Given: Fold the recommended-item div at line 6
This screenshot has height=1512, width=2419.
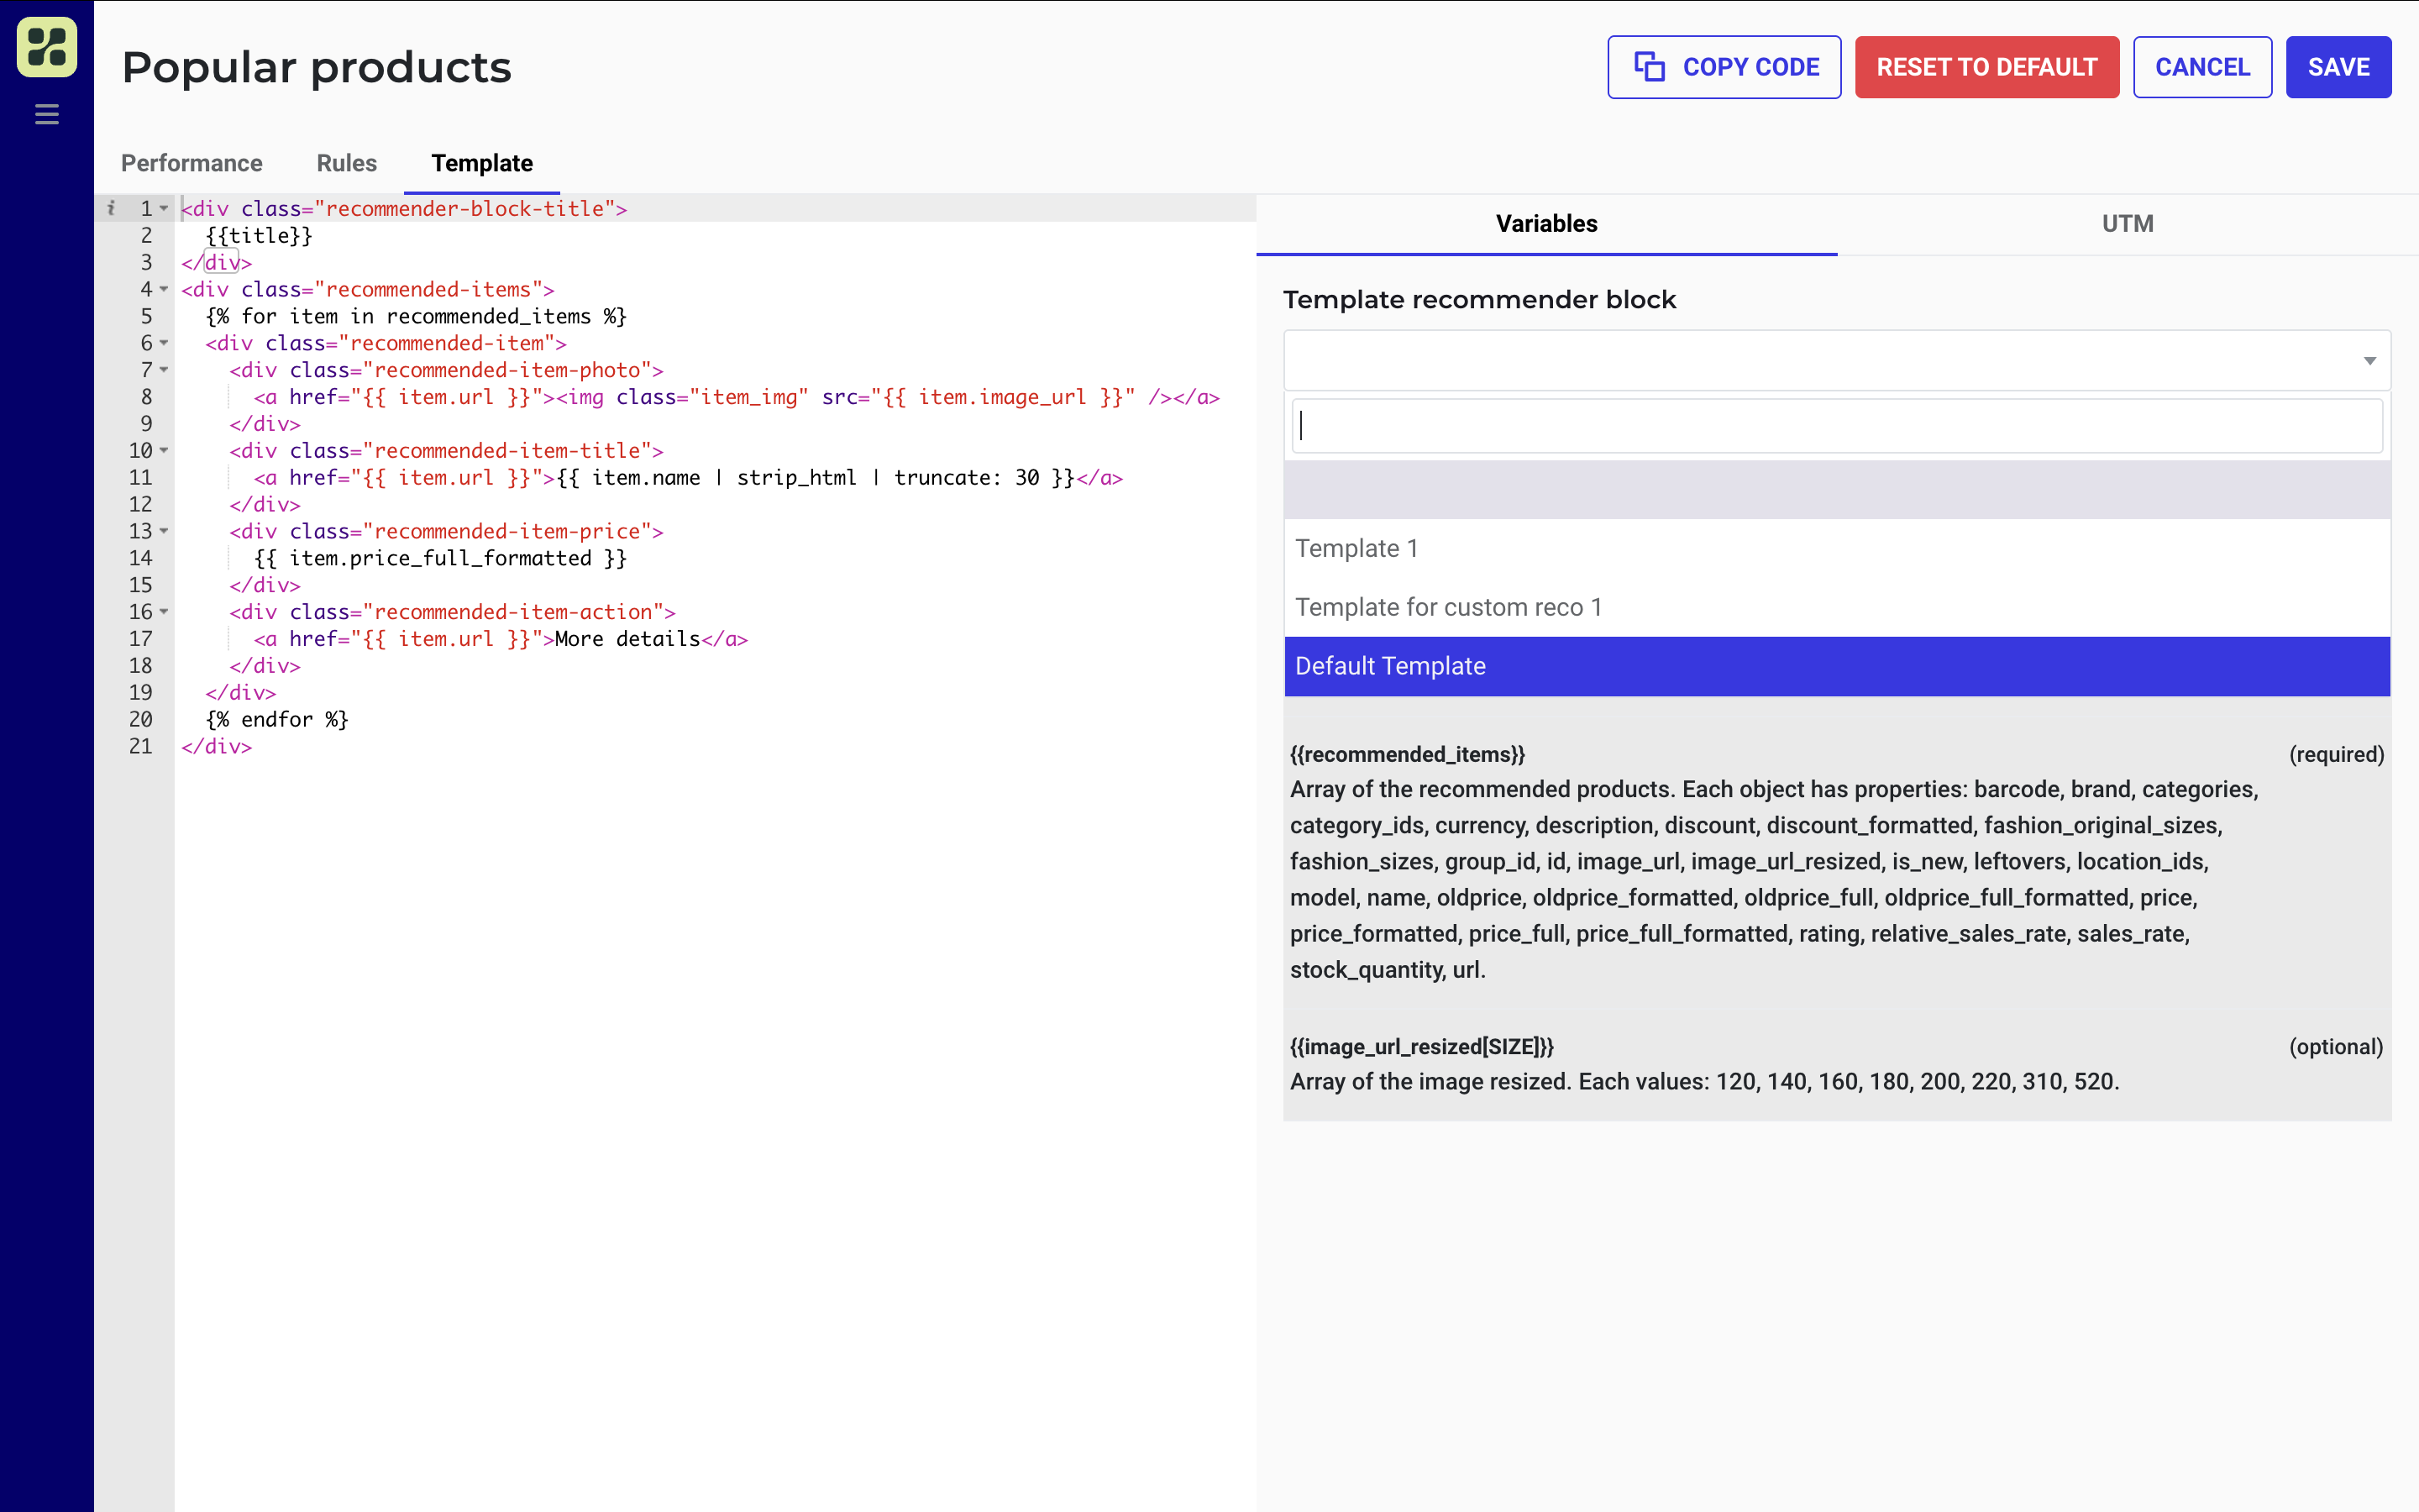Looking at the screenshot, I should click(x=164, y=343).
